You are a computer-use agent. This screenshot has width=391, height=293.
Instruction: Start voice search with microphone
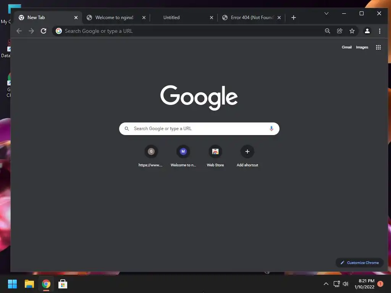(271, 129)
